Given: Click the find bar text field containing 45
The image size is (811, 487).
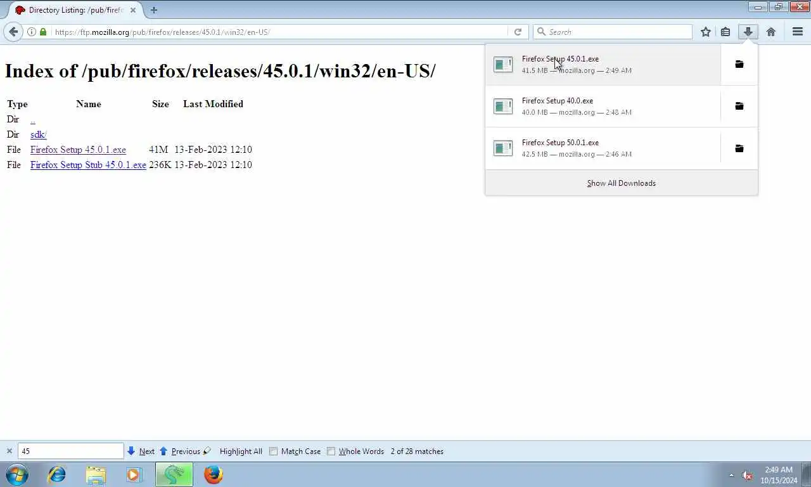Looking at the screenshot, I should pos(70,451).
